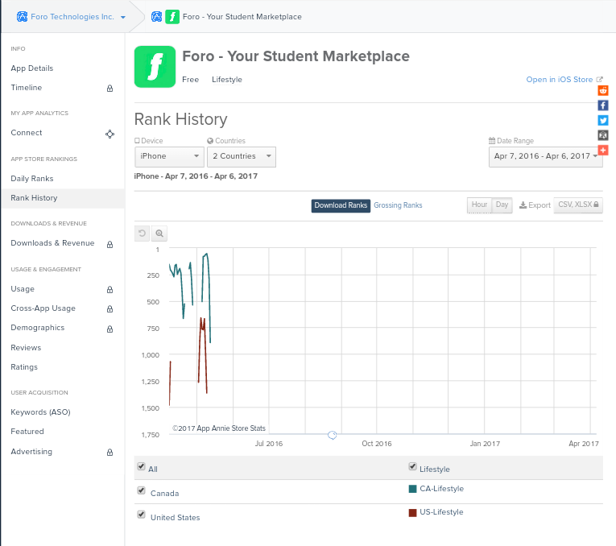616x546 pixels.
Task: Open the iPhone device dropdown
Action: click(x=169, y=156)
